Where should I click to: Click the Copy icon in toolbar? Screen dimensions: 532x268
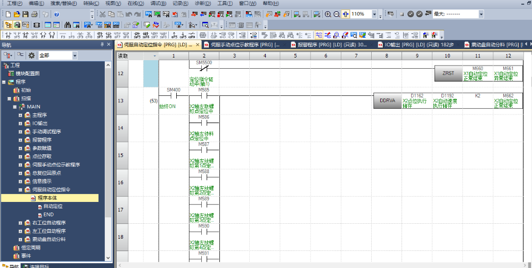pos(111,14)
